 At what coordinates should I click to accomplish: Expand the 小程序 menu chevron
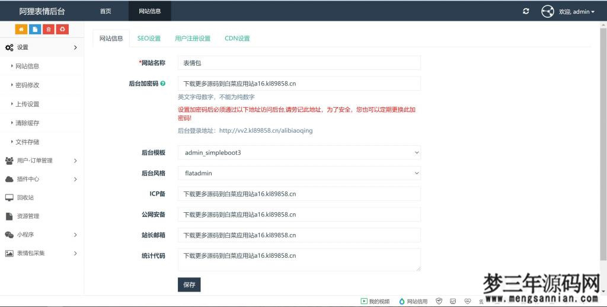[x=75, y=235]
